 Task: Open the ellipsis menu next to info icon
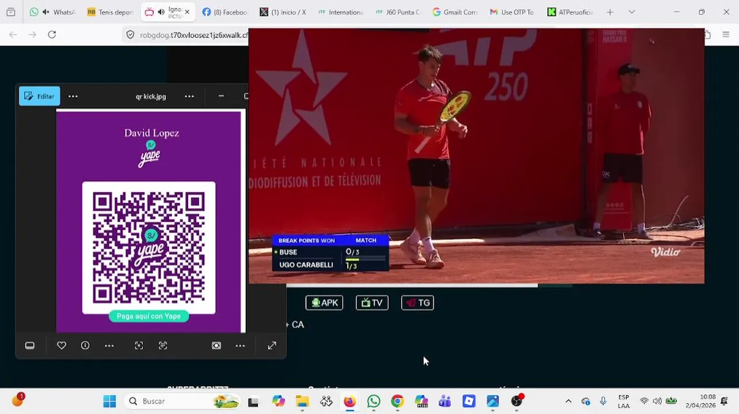pyautogui.click(x=109, y=346)
